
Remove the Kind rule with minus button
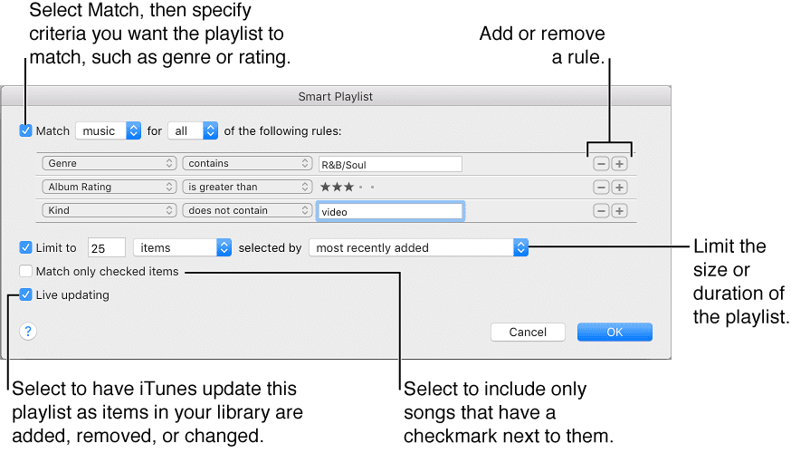600,210
